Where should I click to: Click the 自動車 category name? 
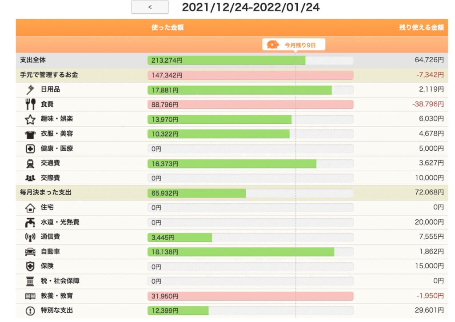point(50,251)
